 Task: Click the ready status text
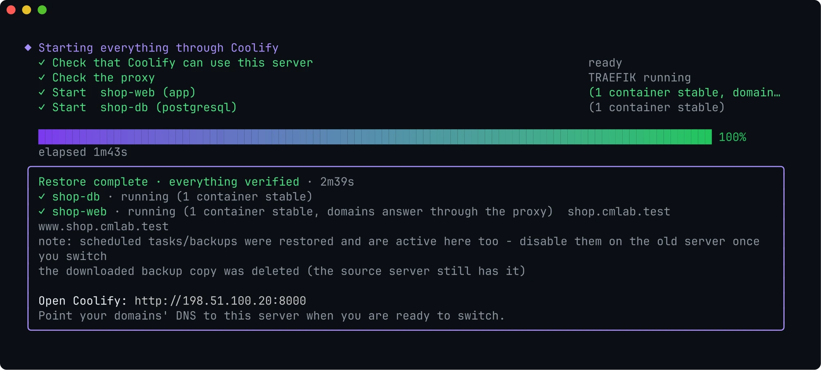pos(605,63)
